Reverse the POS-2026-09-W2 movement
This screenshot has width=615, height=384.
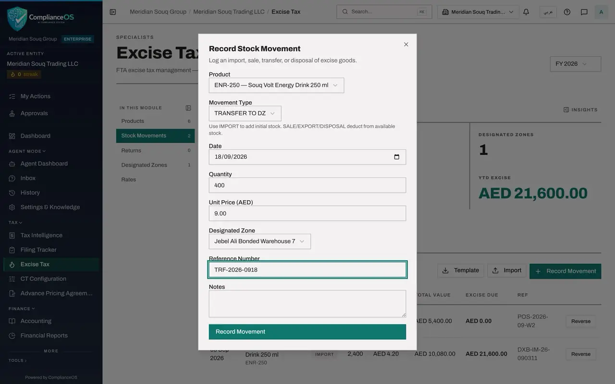(x=581, y=321)
